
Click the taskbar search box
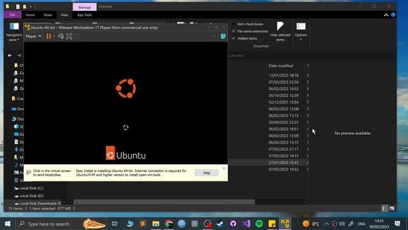click(x=62, y=224)
